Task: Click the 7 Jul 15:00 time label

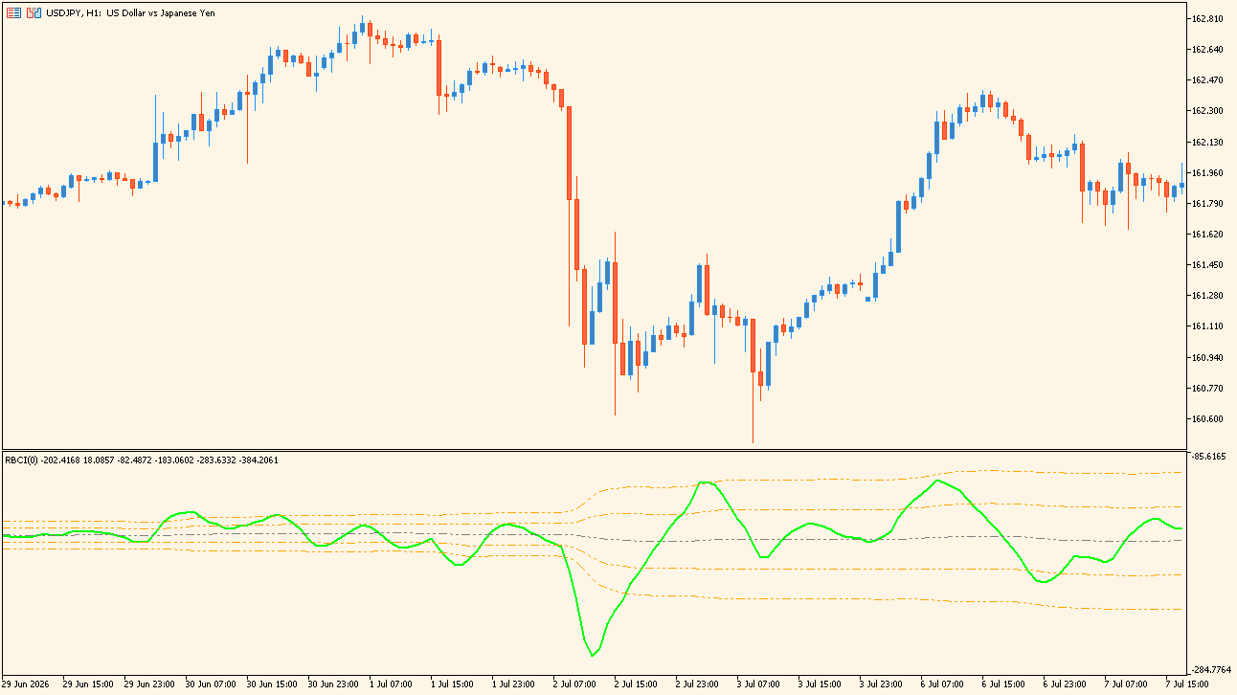Action: (x=1188, y=685)
